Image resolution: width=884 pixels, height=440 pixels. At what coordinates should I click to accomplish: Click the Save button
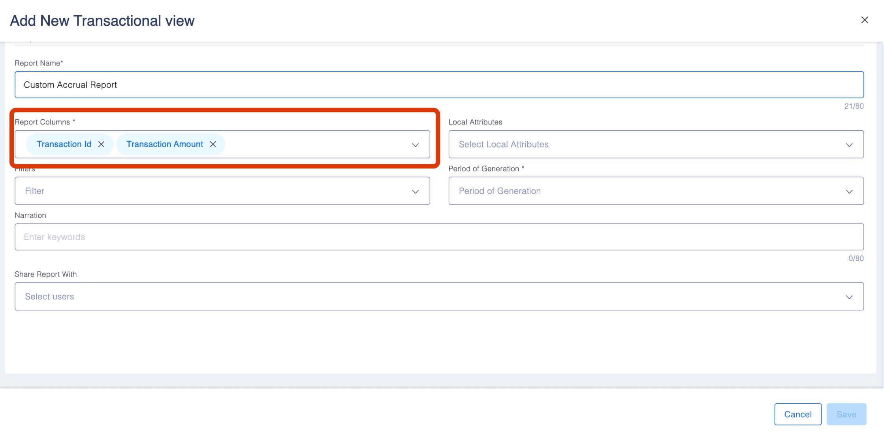846,414
